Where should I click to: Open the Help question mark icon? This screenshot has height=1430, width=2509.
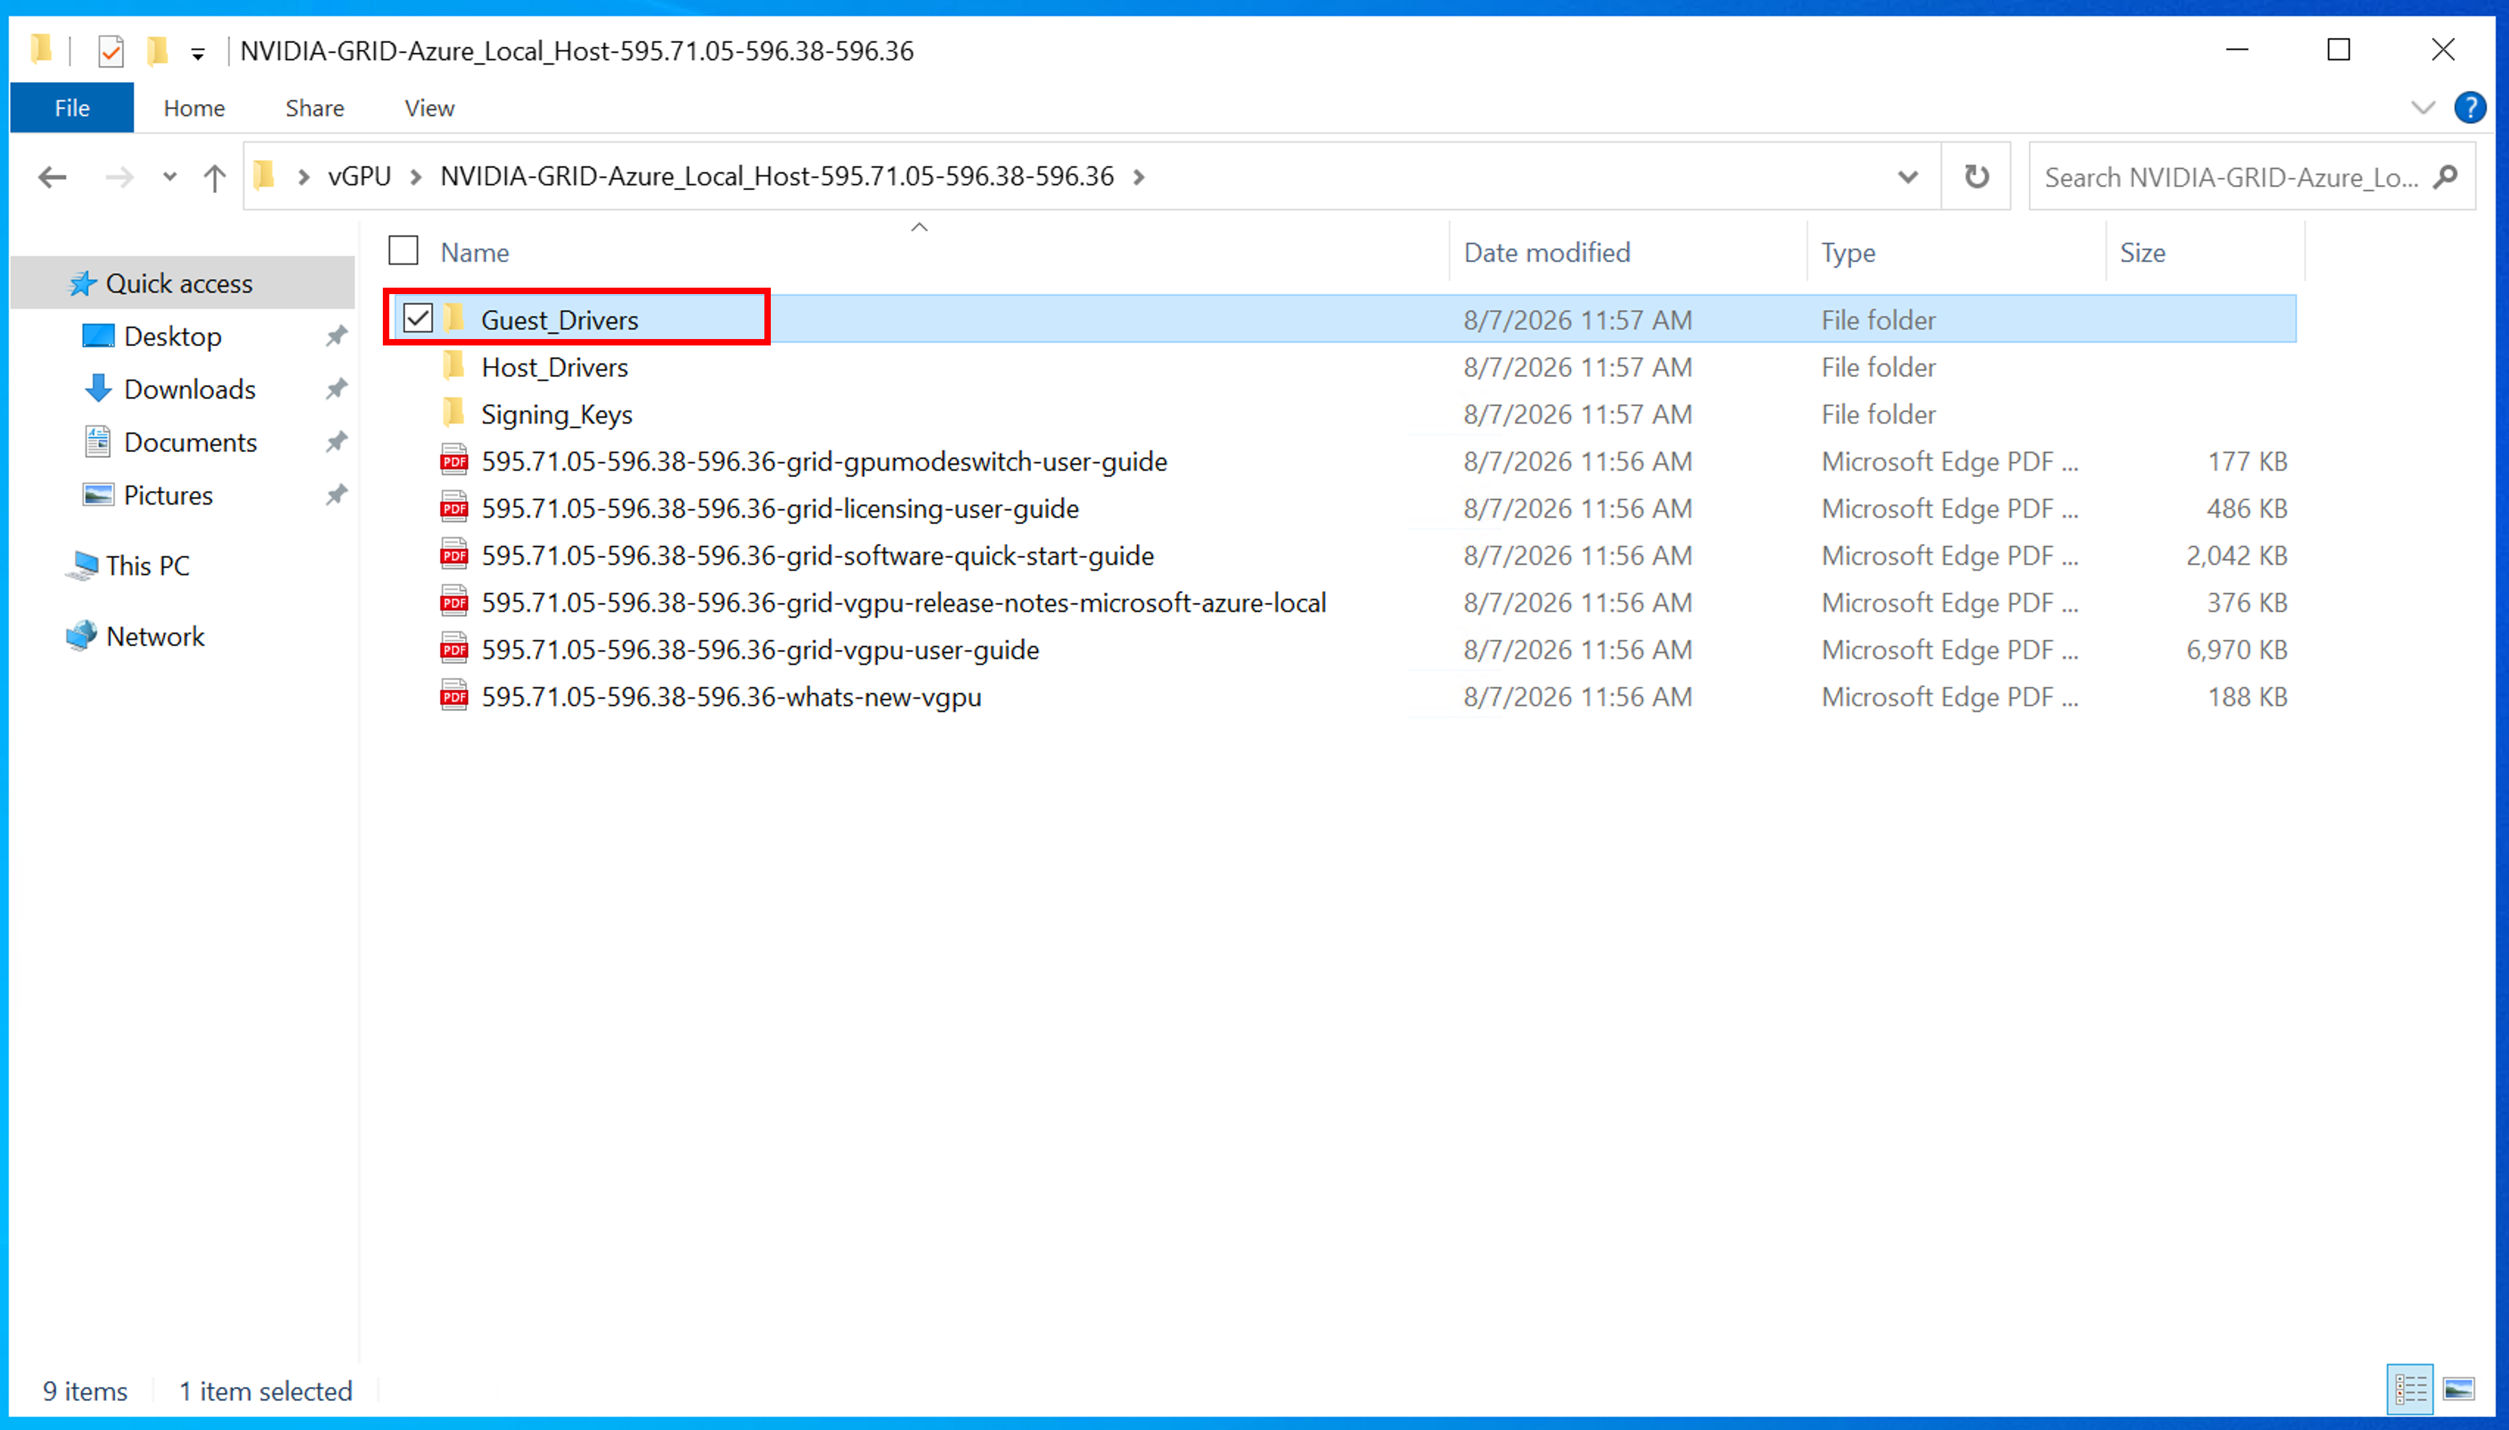point(2470,107)
